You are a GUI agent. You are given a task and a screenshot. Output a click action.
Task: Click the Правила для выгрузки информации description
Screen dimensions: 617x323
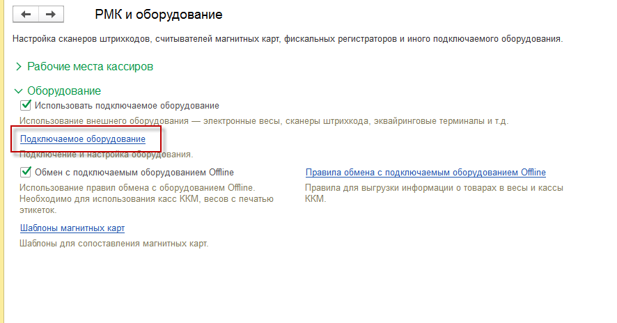tap(434, 193)
